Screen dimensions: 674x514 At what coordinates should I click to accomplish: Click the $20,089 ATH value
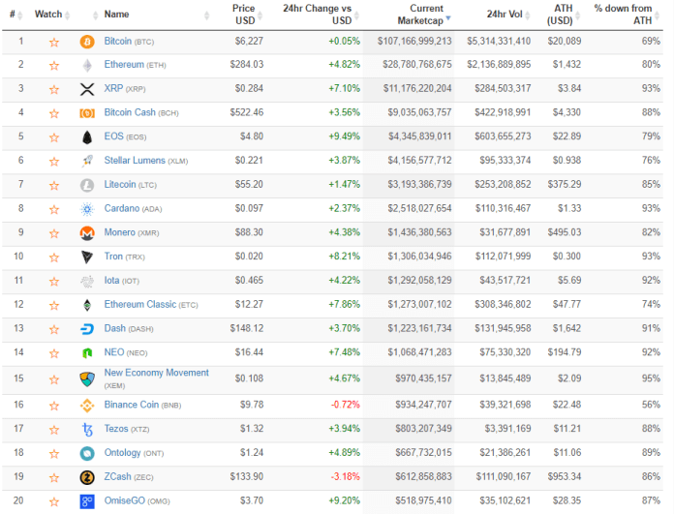[x=565, y=42]
